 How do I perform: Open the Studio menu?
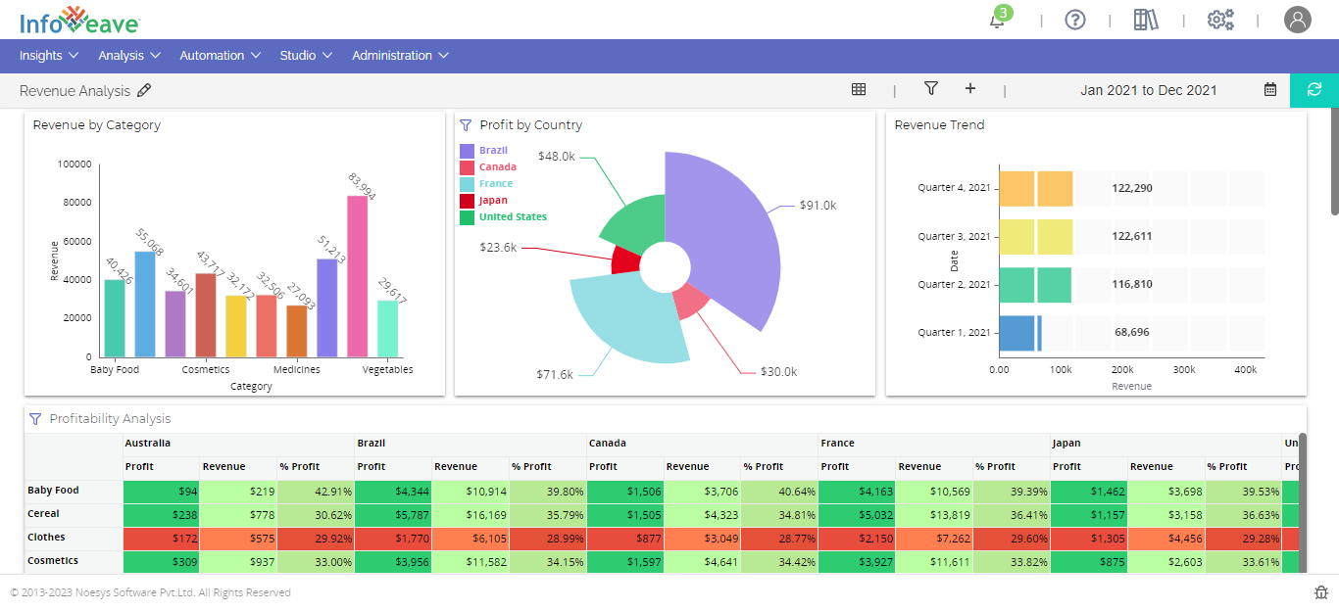coord(306,56)
